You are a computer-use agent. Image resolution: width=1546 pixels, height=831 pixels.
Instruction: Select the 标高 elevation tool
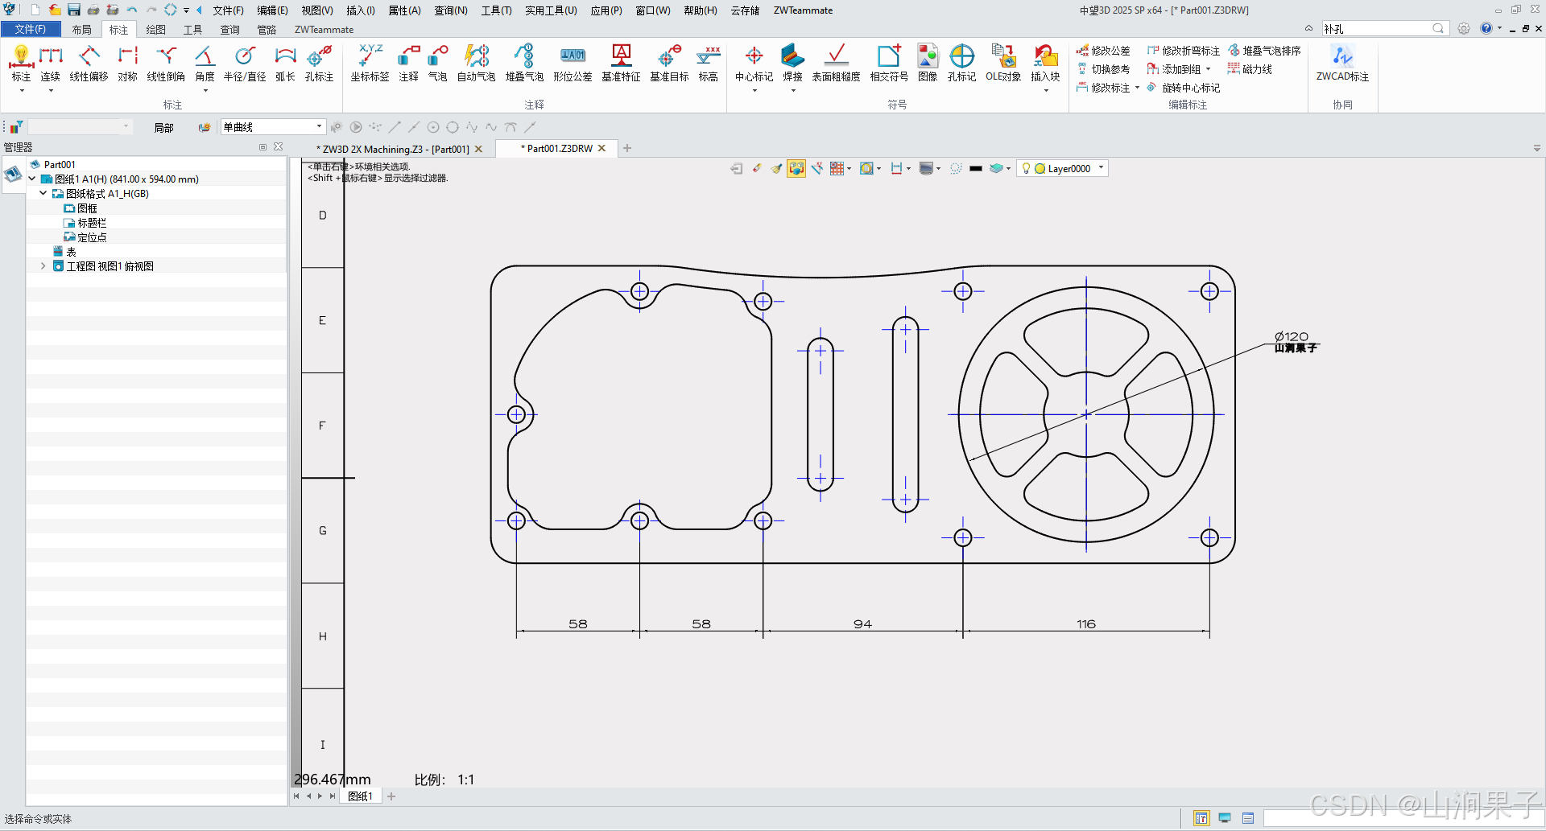point(708,64)
